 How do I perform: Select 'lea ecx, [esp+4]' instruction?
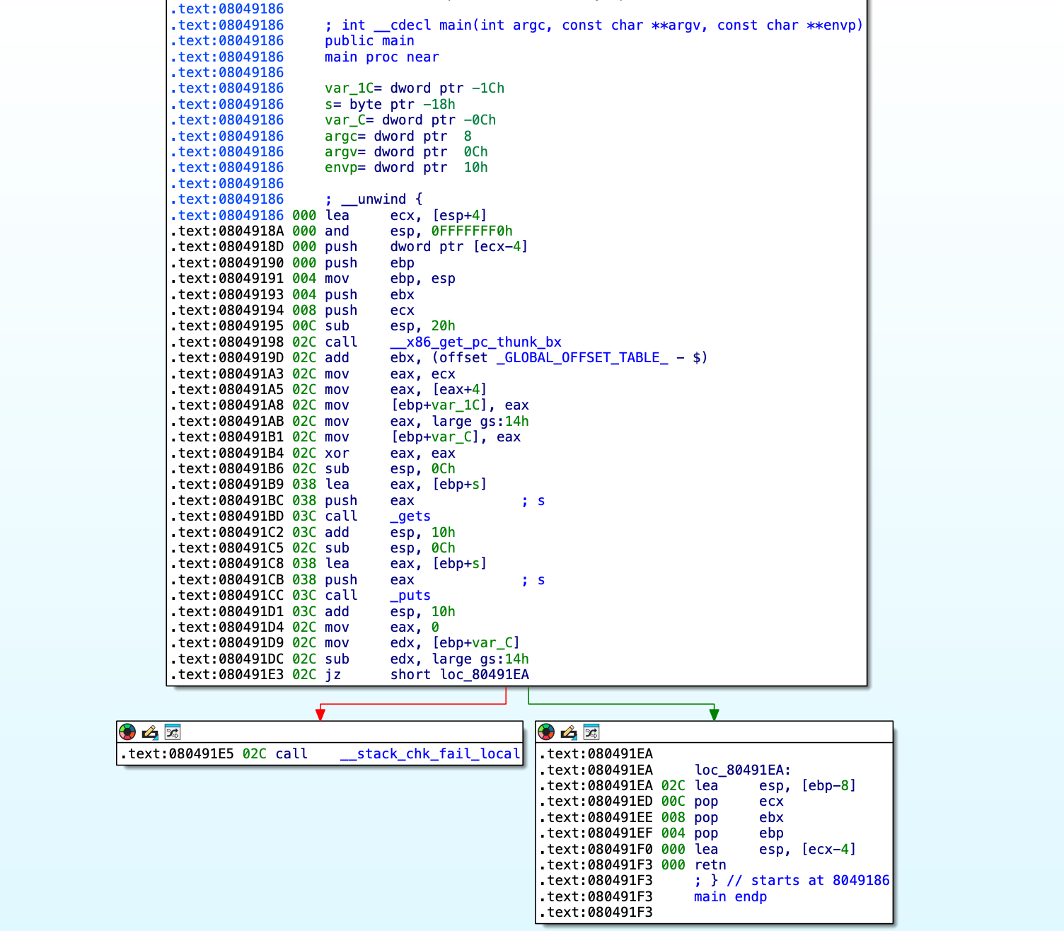point(407,216)
